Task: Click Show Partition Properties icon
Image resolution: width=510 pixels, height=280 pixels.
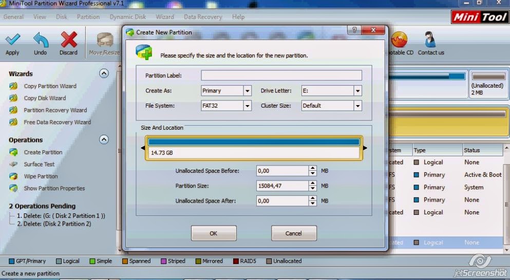Action: (x=13, y=188)
